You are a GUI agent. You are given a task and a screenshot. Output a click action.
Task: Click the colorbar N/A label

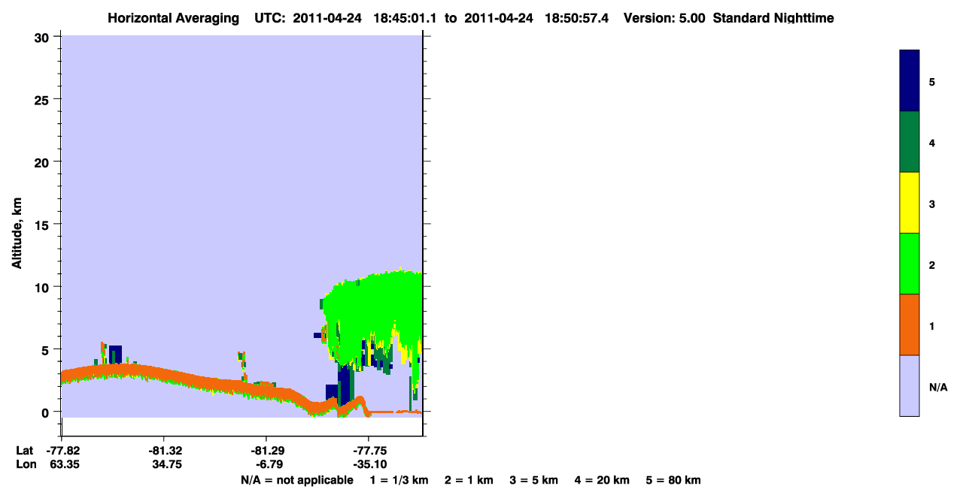(x=937, y=388)
